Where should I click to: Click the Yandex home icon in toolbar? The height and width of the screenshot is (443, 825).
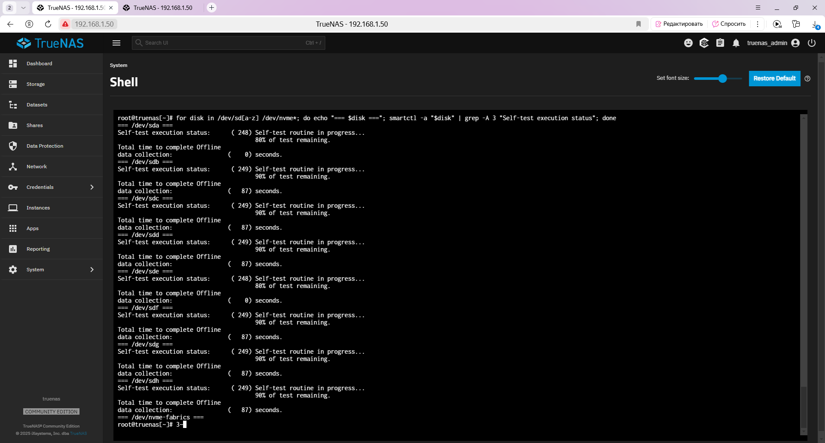tap(29, 24)
